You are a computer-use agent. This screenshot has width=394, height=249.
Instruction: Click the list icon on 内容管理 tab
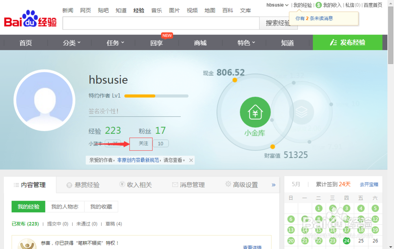pyautogui.click(x=17, y=184)
